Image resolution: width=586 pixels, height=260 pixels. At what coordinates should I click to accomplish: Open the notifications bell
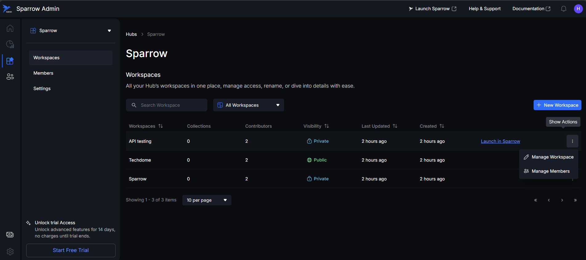564,9
